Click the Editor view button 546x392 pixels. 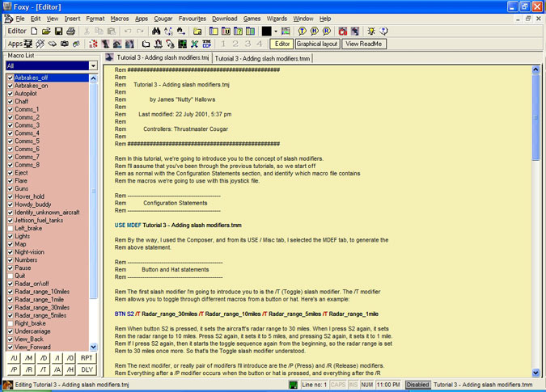click(281, 44)
